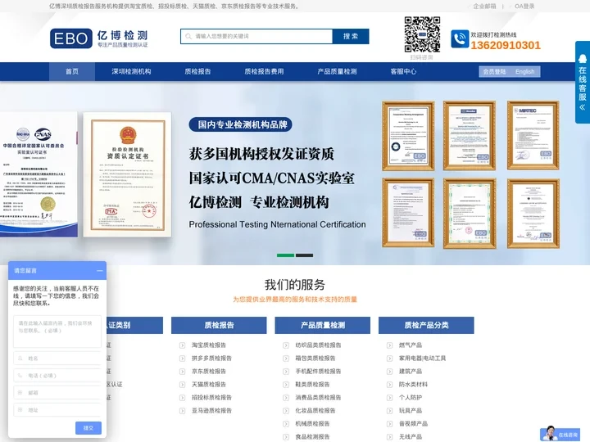Open the 质检报告 navigation menu item
Image resolution: width=590 pixels, height=442 pixels.
(197, 71)
